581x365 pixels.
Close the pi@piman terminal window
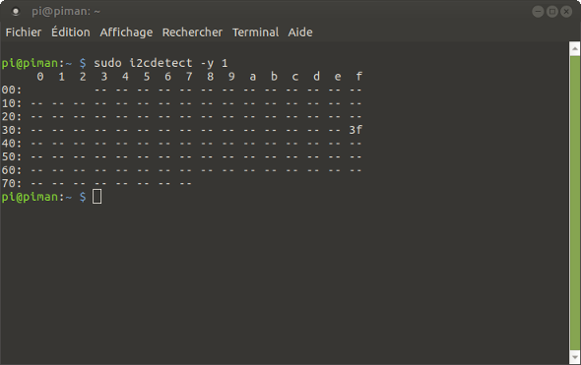click(566, 12)
